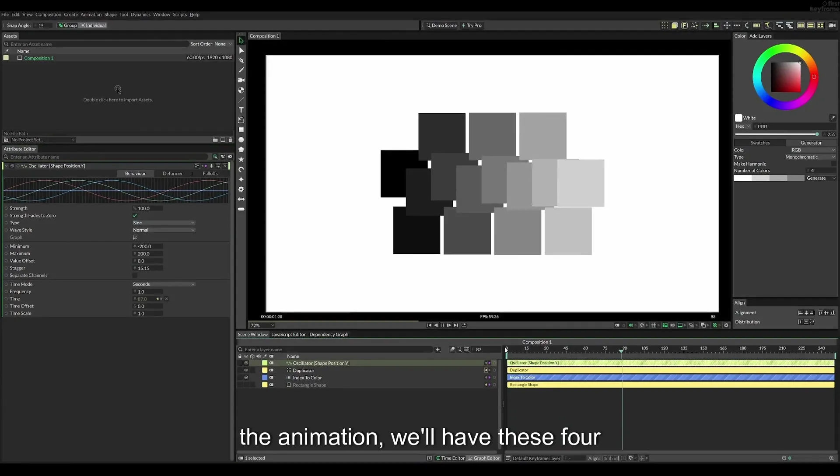Viewport: 840px width, 476px height.
Task: Select the Star shape tool
Action: coord(241,159)
